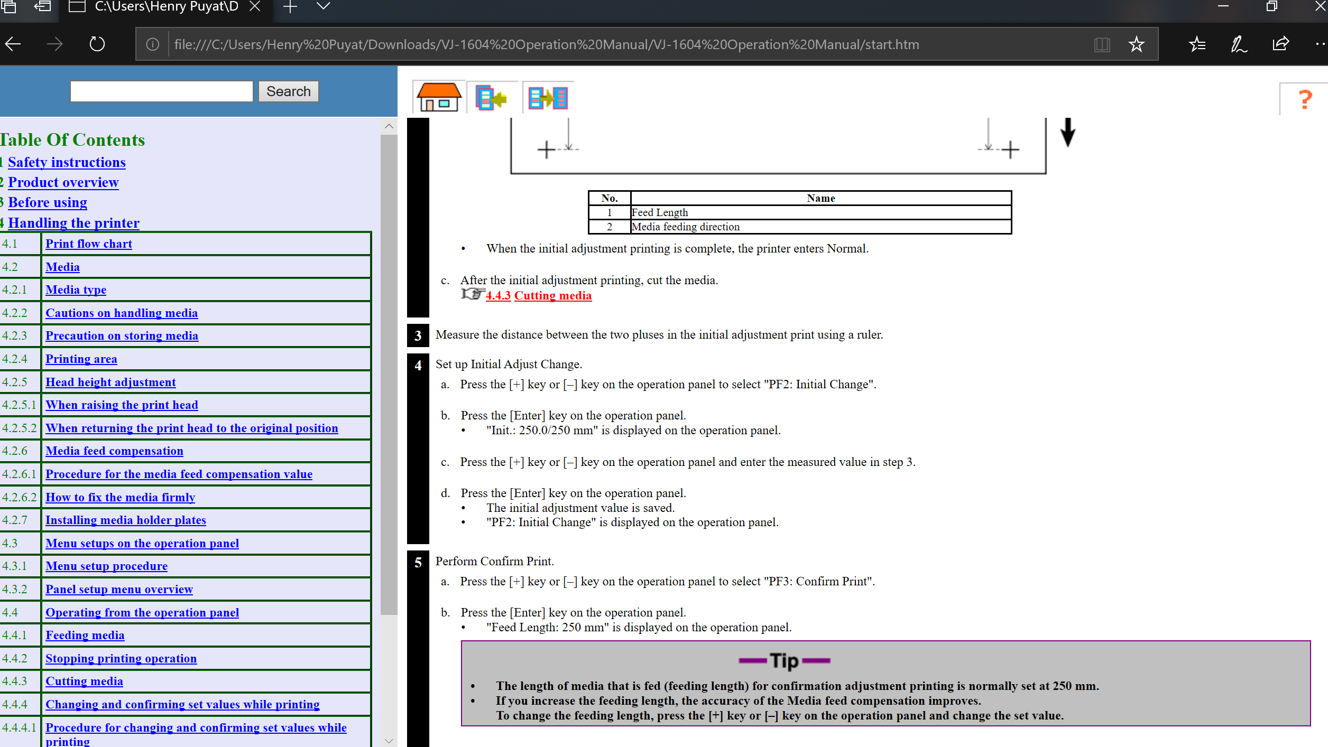
Task: Open a new tab with plus
Action: 290,7
